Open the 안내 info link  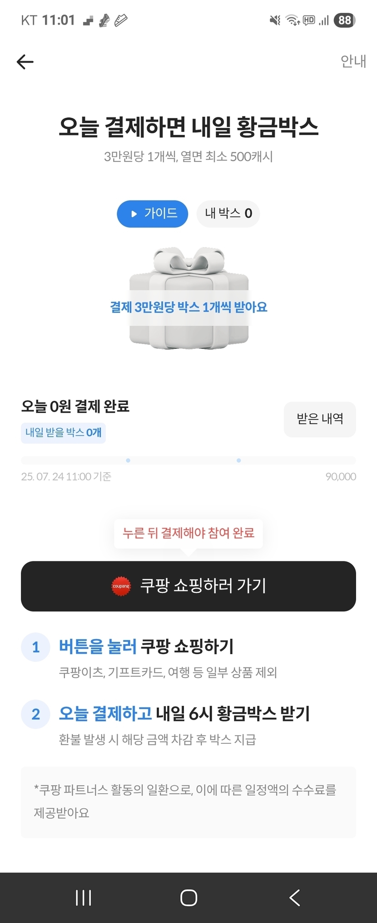[x=353, y=61]
